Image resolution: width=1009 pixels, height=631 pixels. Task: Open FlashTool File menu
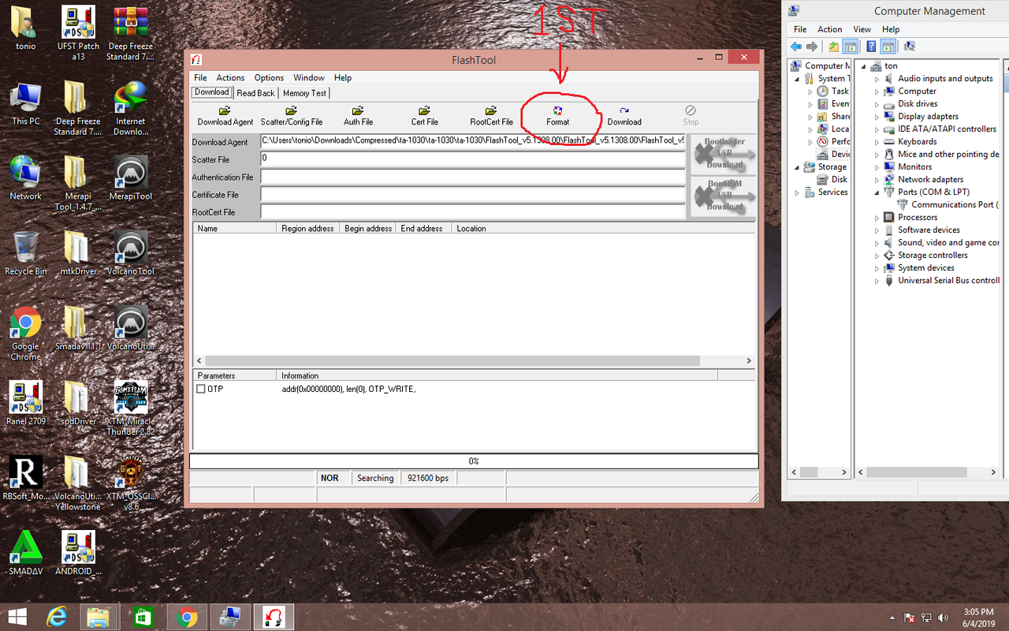click(x=200, y=78)
